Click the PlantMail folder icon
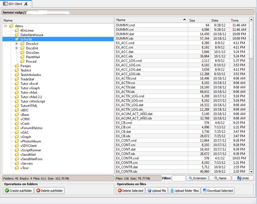Screen dimensions: 257x204 coord(22,57)
